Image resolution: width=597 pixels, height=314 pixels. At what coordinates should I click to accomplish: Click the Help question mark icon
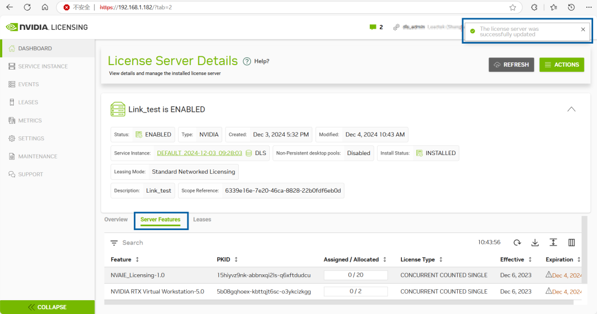tap(247, 61)
